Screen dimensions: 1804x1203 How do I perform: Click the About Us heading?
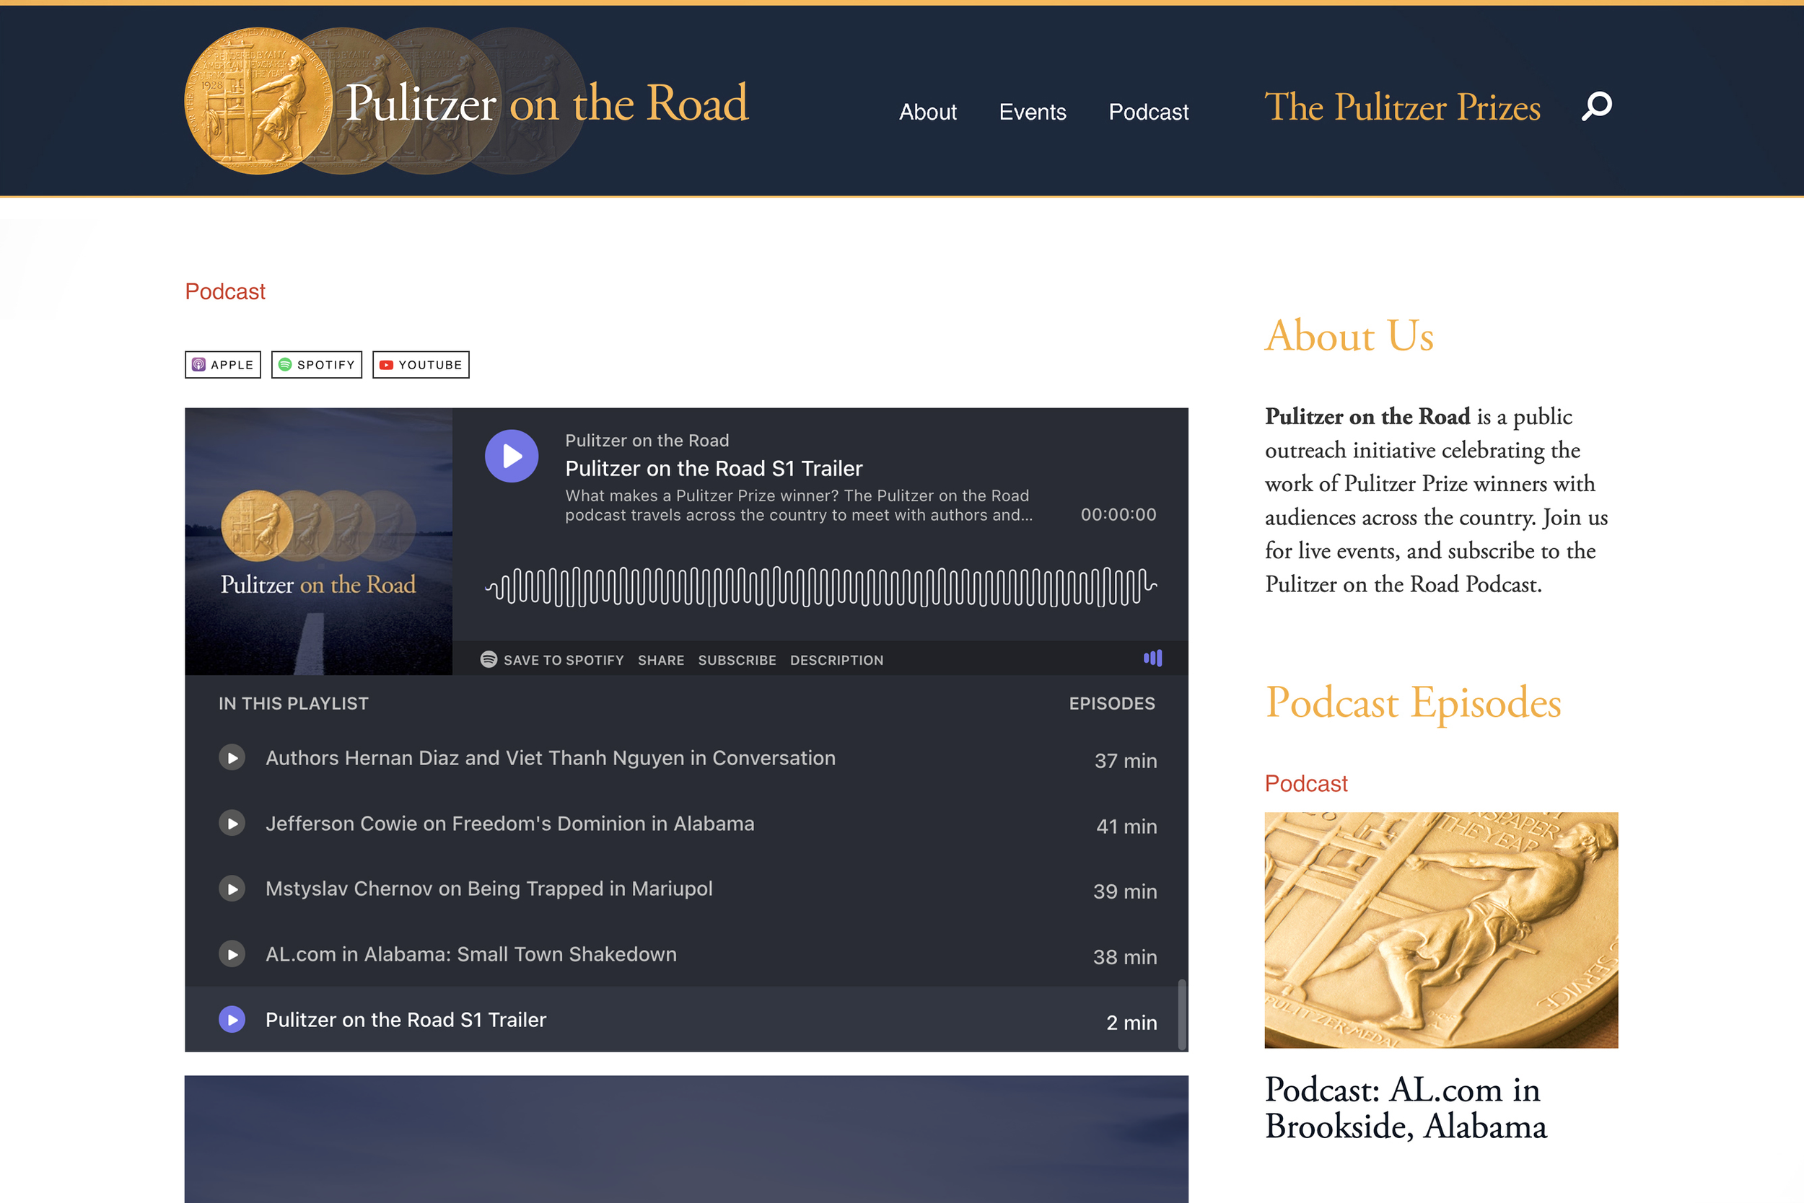1349,335
